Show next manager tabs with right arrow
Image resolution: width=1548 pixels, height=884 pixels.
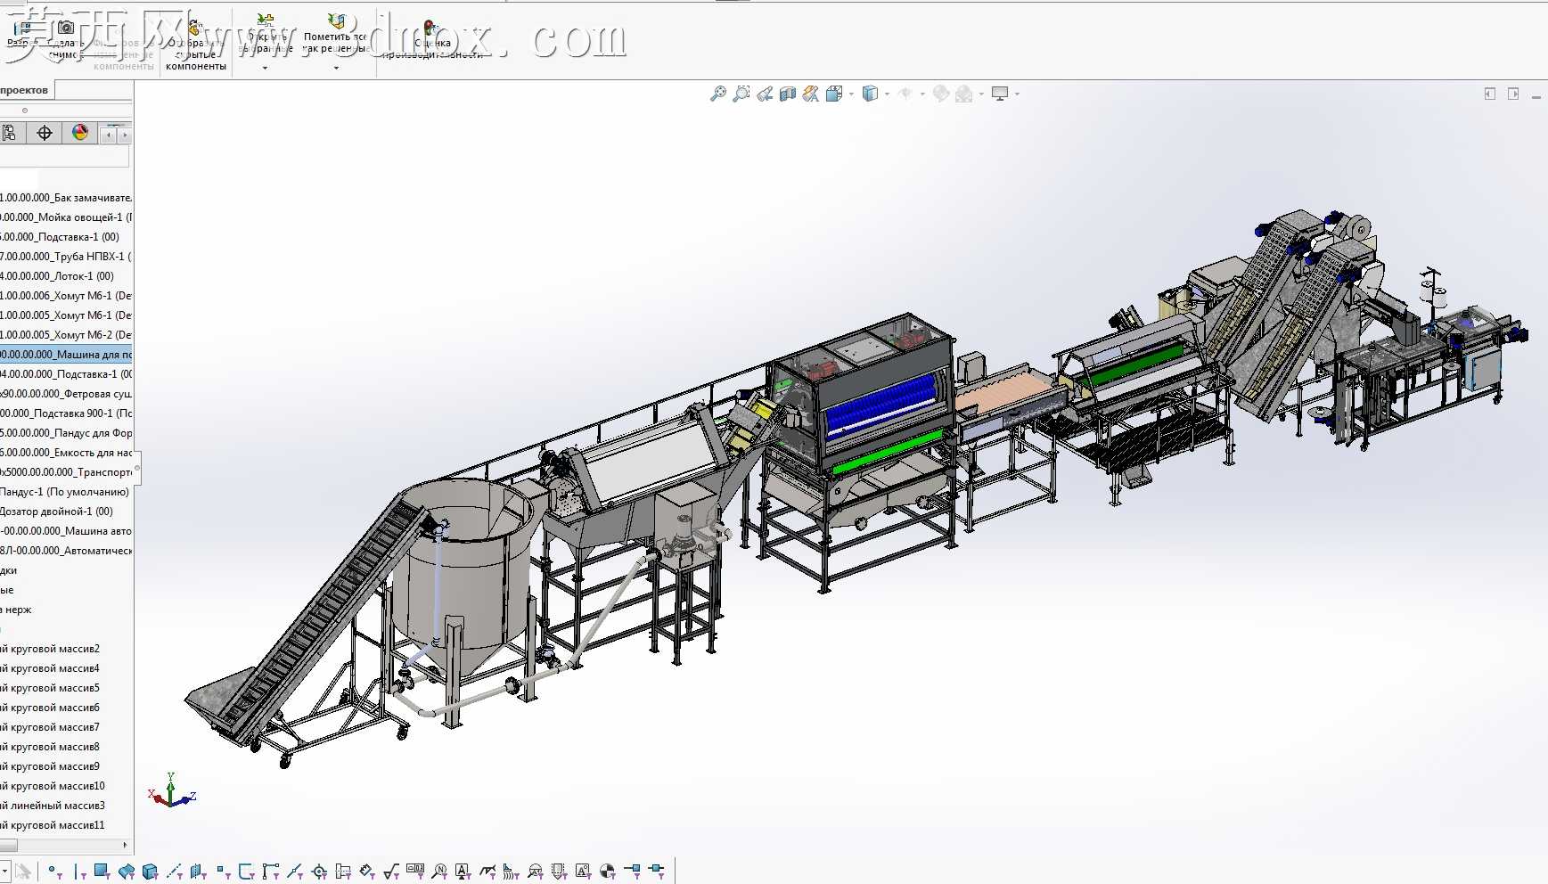pos(124,135)
